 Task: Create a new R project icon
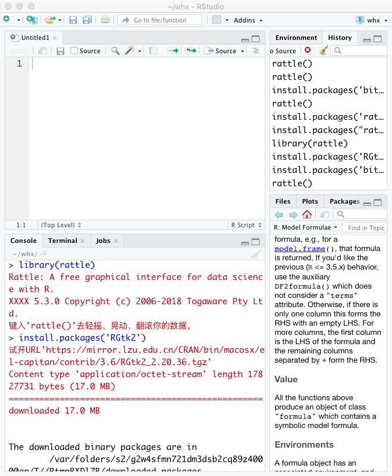32,20
